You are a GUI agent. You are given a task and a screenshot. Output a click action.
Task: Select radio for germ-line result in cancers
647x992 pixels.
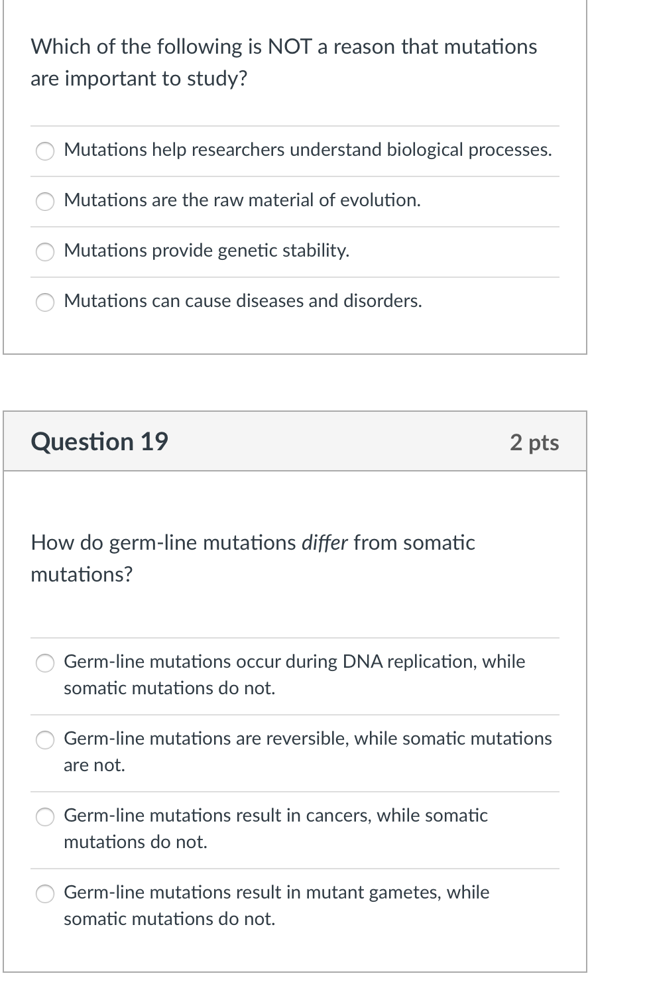point(45,817)
